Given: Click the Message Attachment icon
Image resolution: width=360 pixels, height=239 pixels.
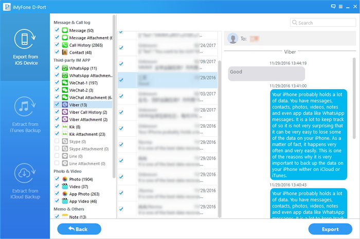Looking at the screenshot, I should tap(65, 38).
